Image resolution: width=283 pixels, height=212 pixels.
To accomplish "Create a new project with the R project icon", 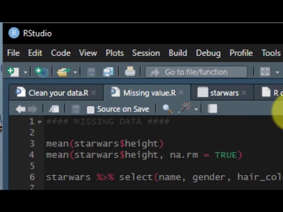I will coord(42,72).
